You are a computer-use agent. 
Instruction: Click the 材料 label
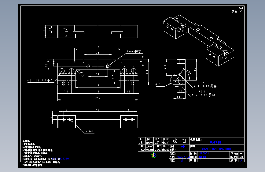click(x=193, y=153)
